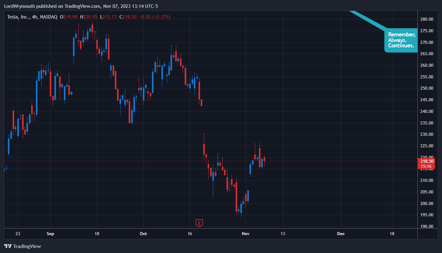442x253 pixels.
Task: Click the '16' date label on time axis
Action: coord(190,234)
